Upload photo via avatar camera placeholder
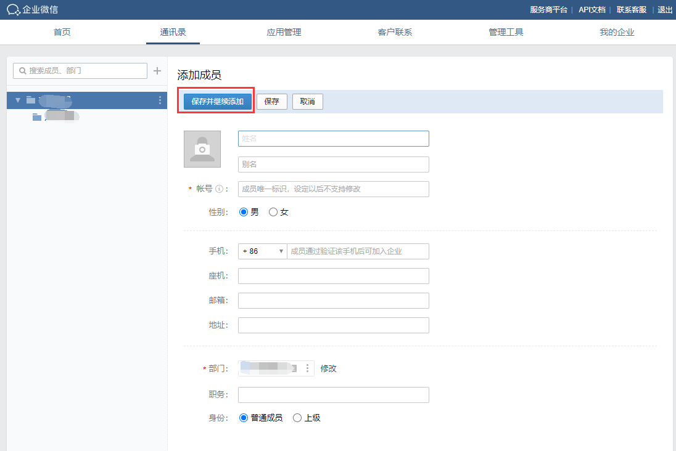 tap(202, 149)
